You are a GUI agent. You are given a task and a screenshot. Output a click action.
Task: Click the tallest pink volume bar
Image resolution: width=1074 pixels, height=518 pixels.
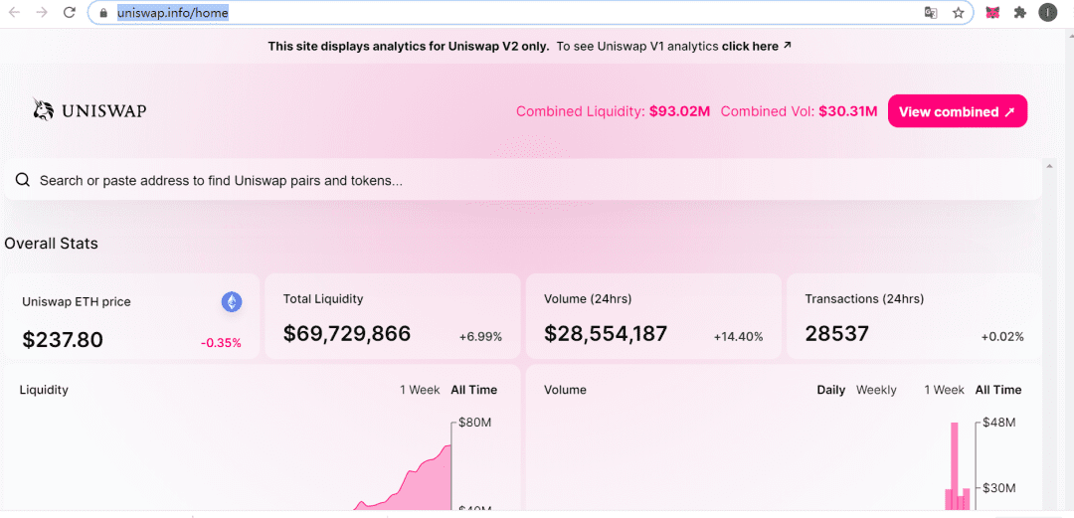[x=954, y=466]
